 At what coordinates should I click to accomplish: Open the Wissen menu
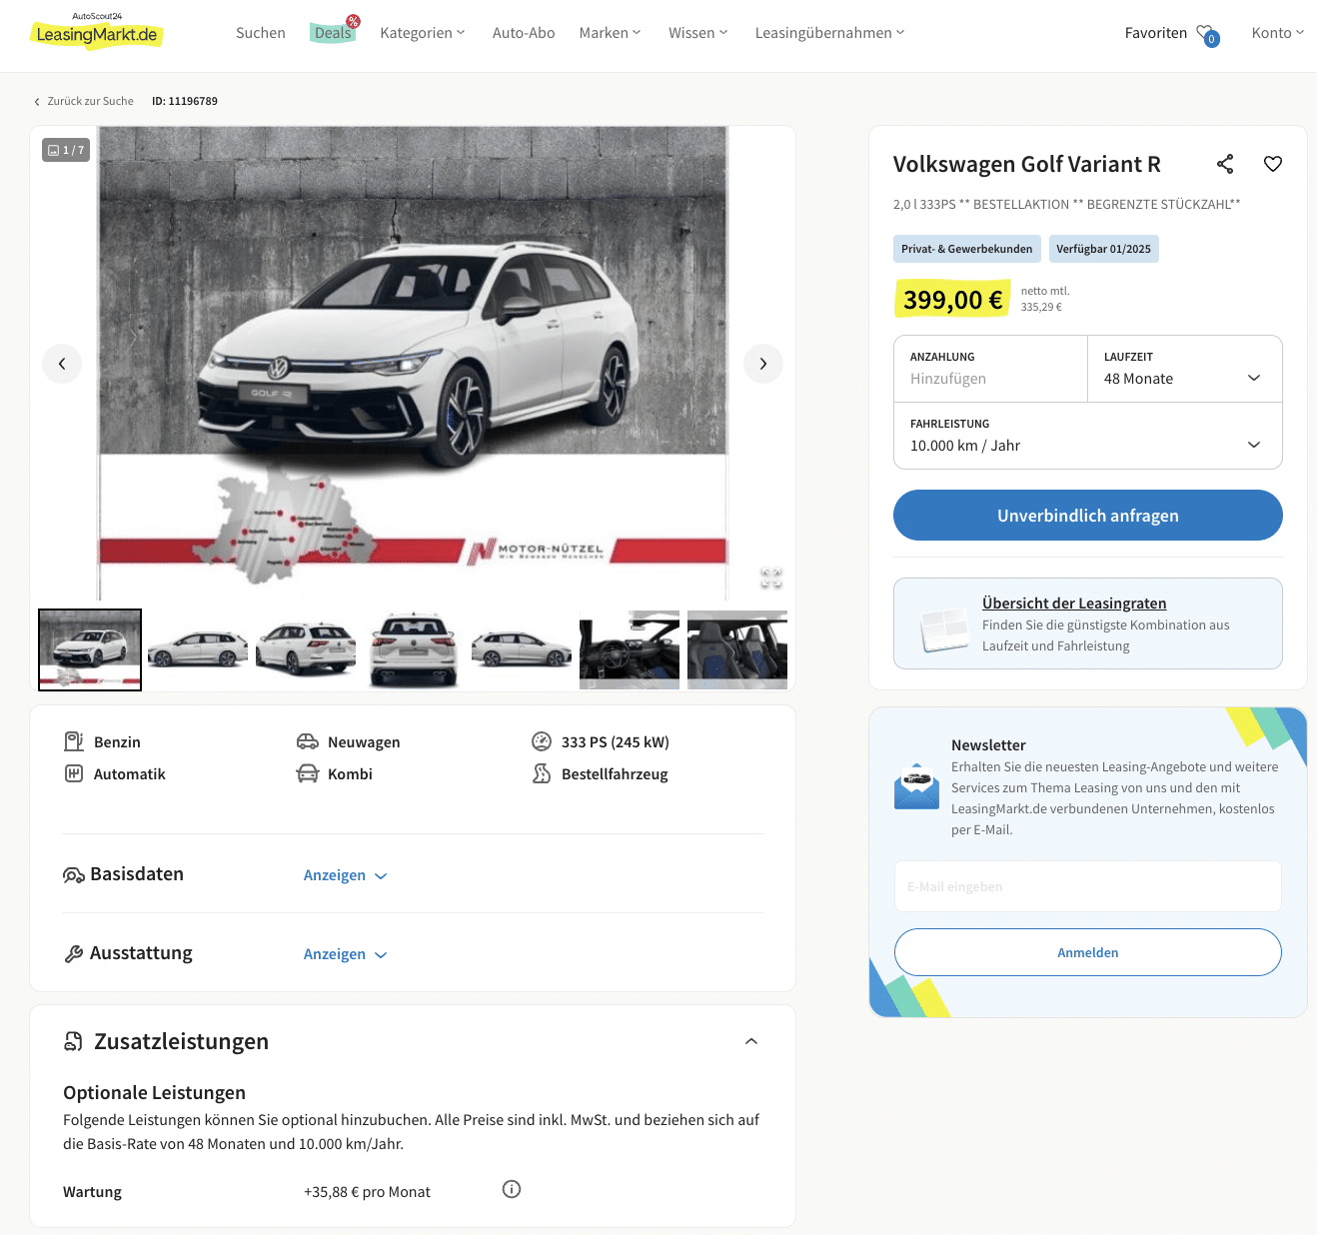pyautogui.click(x=697, y=33)
